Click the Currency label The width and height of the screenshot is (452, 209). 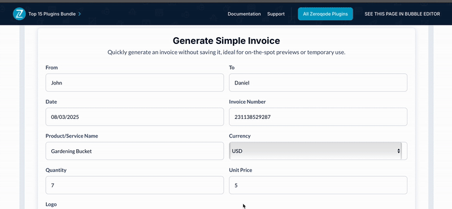pyautogui.click(x=240, y=136)
